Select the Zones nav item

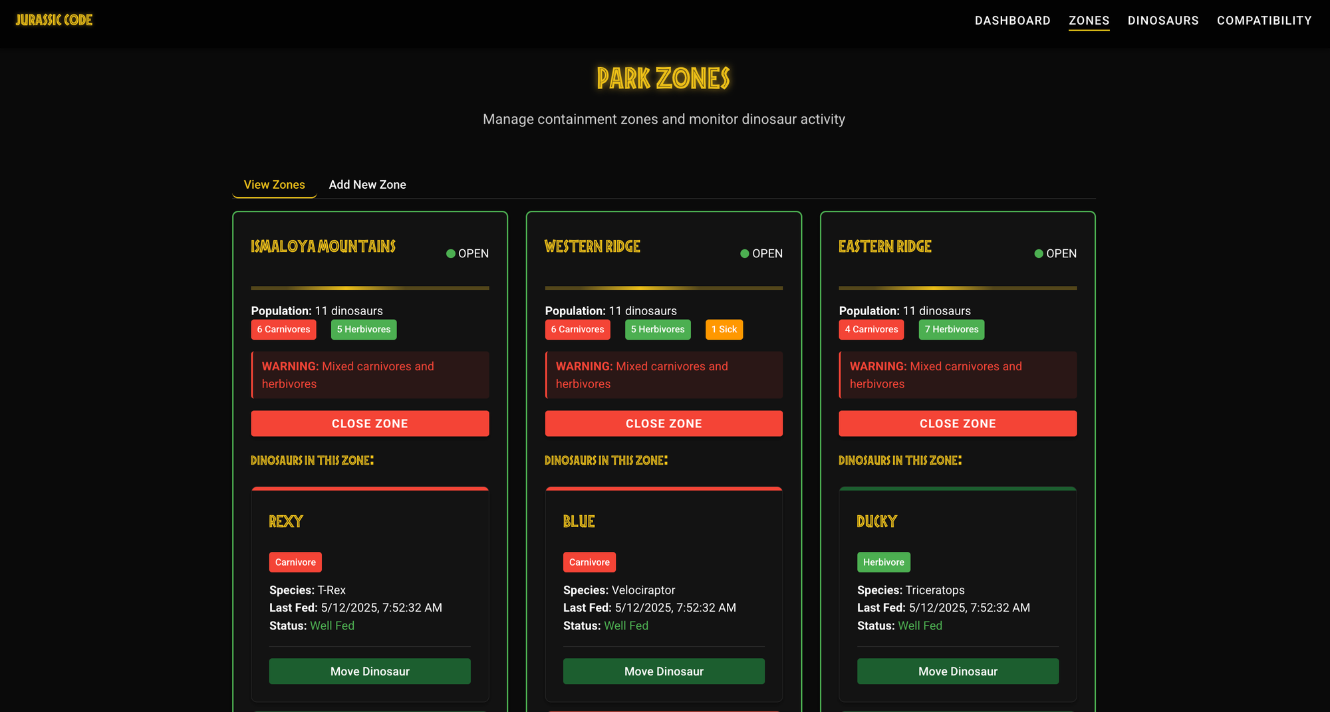[x=1089, y=21]
